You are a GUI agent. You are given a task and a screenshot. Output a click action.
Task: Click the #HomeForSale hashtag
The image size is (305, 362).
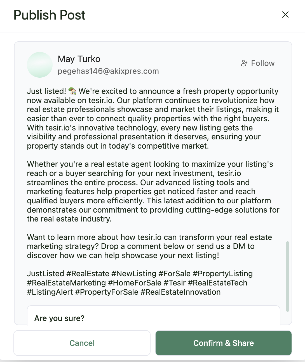point(135,283)
